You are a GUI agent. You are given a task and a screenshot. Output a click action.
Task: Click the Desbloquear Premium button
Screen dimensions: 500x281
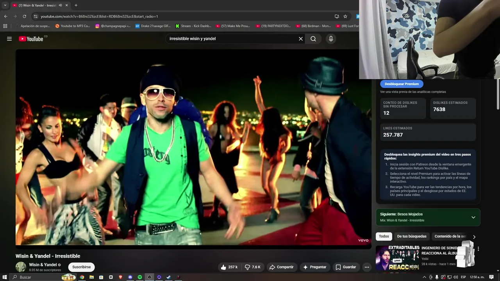point(402,84)
